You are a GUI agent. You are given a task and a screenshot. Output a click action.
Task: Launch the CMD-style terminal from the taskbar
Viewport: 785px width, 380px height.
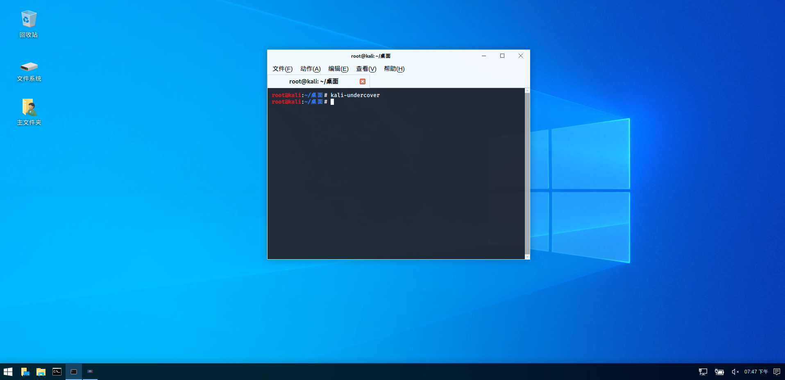point(57,371)
